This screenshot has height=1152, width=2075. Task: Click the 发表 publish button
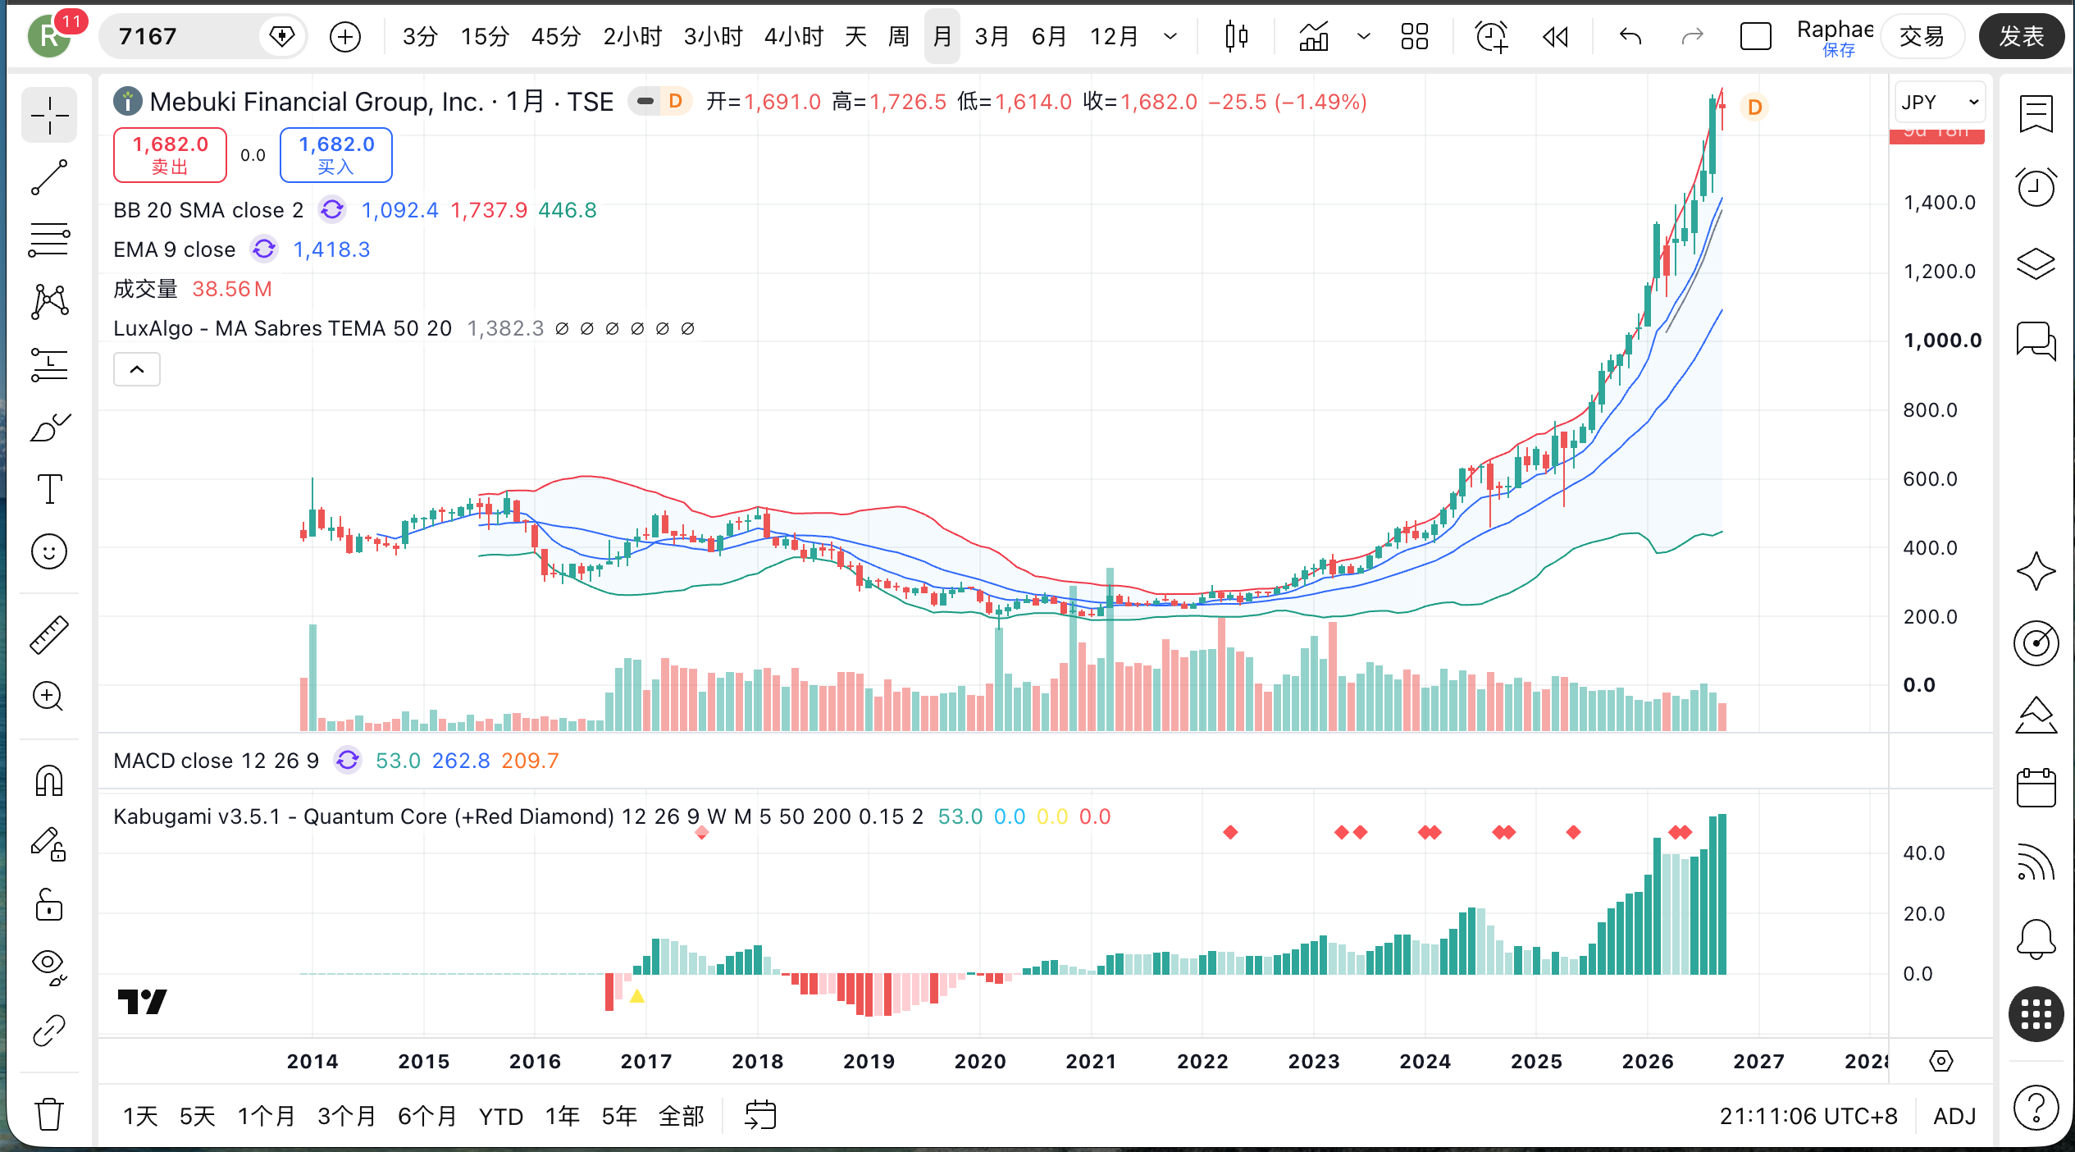[x=2022, y=36]
